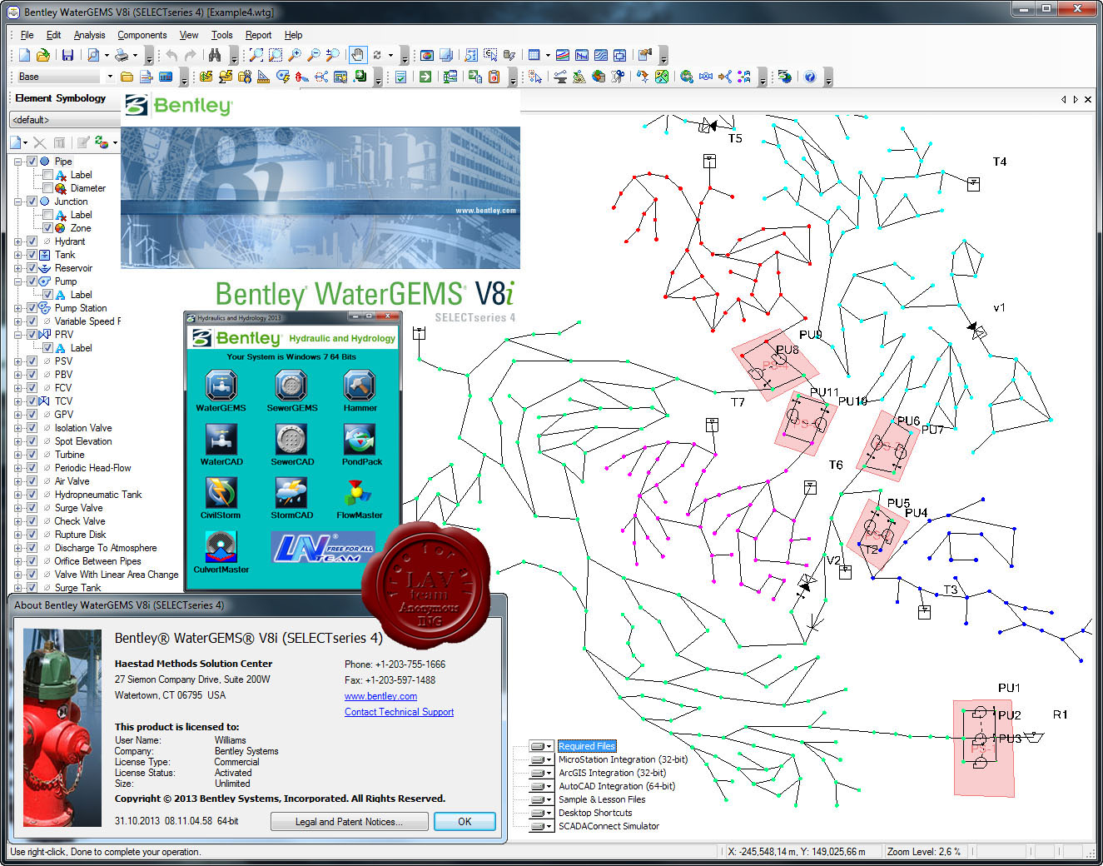Open the Components menu
The width and height of the screenshot is (1103, 866).
pos(142,35)
